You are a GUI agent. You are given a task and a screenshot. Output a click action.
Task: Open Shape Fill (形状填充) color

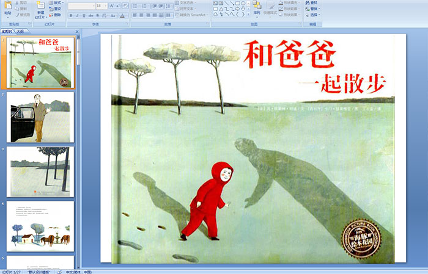coord(290,2)
